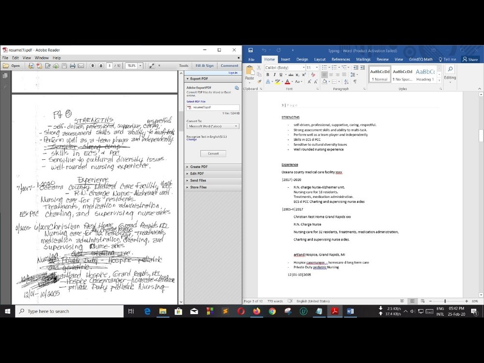Click the red font color button in Word
484x363 pixels.
[287, 81]
